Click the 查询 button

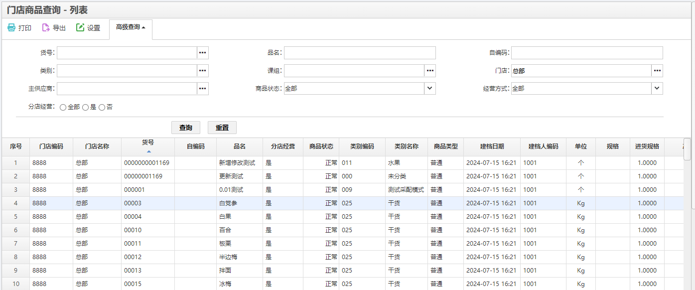coord(186,128)
